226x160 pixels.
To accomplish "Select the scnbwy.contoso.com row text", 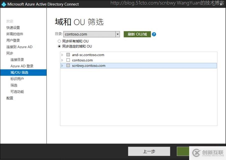I will tap(89, 66).
